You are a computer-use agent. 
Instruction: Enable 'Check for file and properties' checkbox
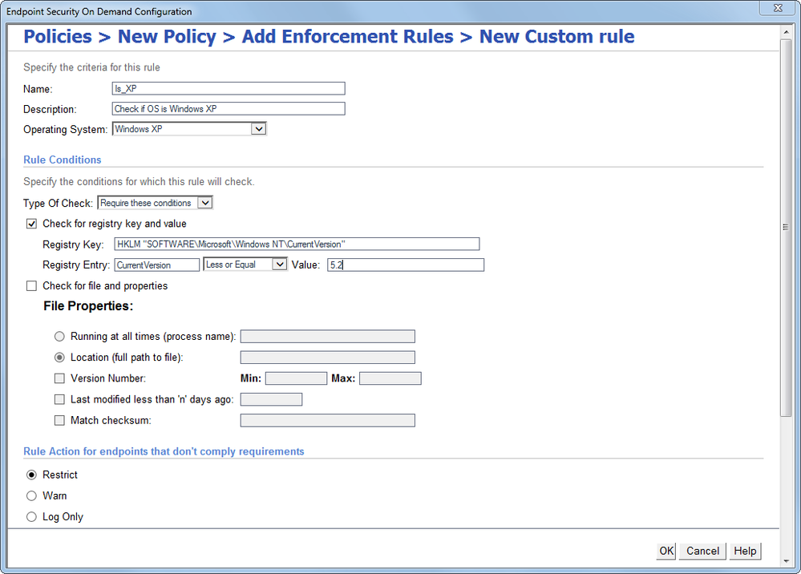pos(32,286)
